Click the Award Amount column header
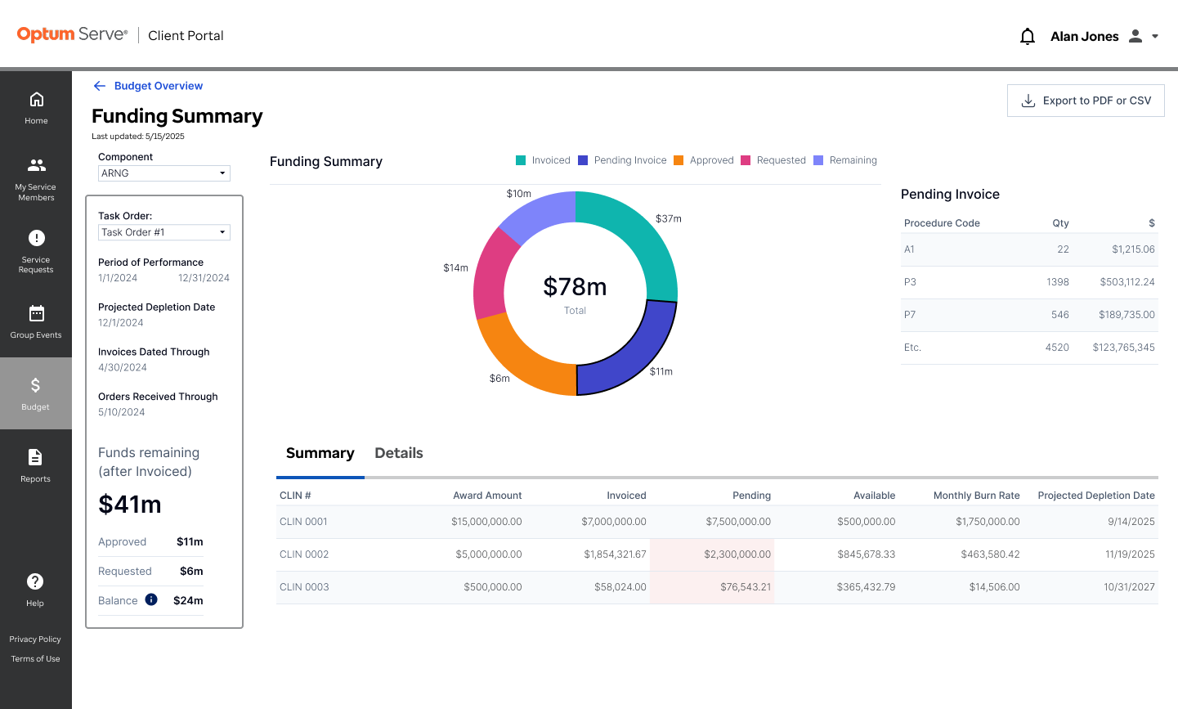Viewport: 1178px width, 709px height. [487, 496]
